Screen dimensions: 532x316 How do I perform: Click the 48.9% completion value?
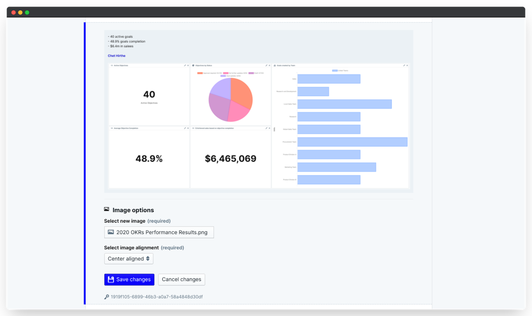149,158
